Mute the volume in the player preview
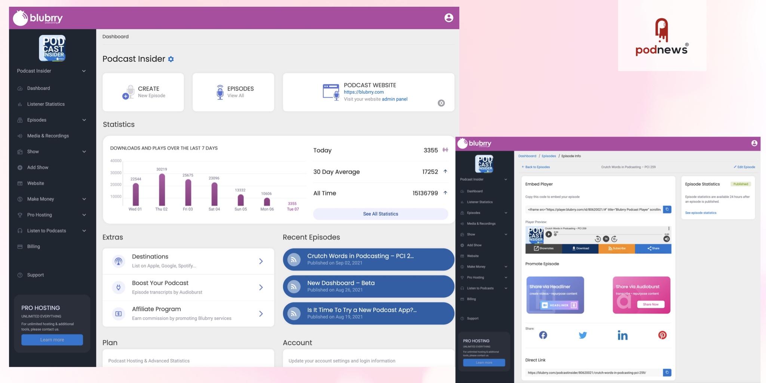The image size is (766, 383). 667,238
